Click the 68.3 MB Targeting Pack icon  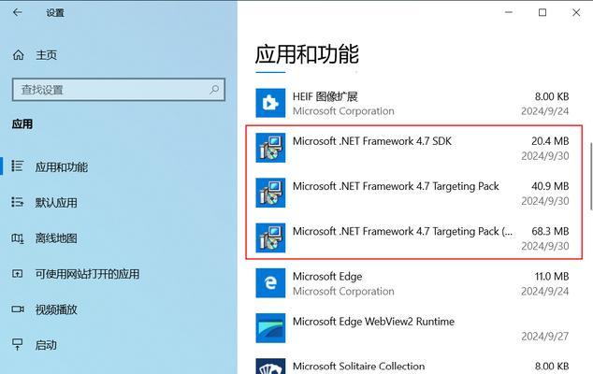(270, 237)
